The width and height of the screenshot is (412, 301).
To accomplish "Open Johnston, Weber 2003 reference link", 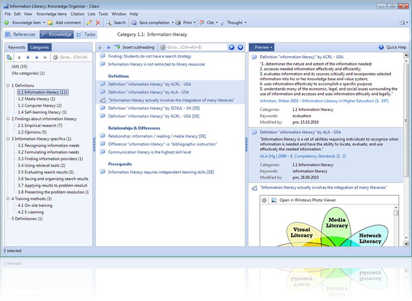I will [x=324, y=101].
